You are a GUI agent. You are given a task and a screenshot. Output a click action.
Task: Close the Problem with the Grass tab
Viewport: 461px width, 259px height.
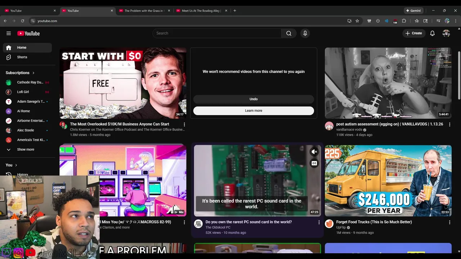(169, 10)
